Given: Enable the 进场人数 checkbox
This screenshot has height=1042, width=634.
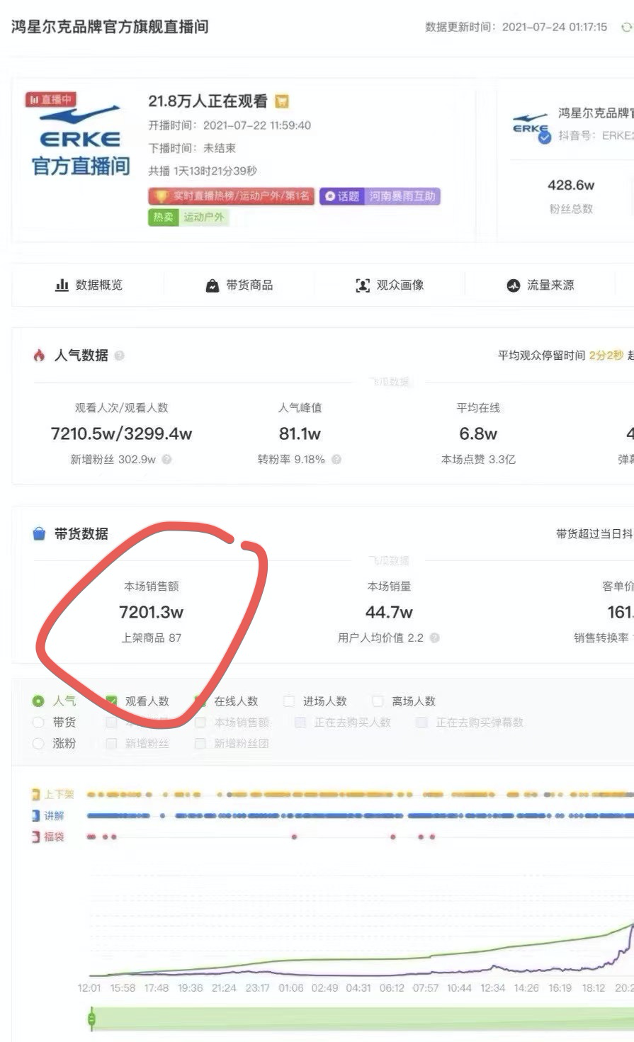Looking at the screenshot, I should pyautogui.click(x=289, y=701).
